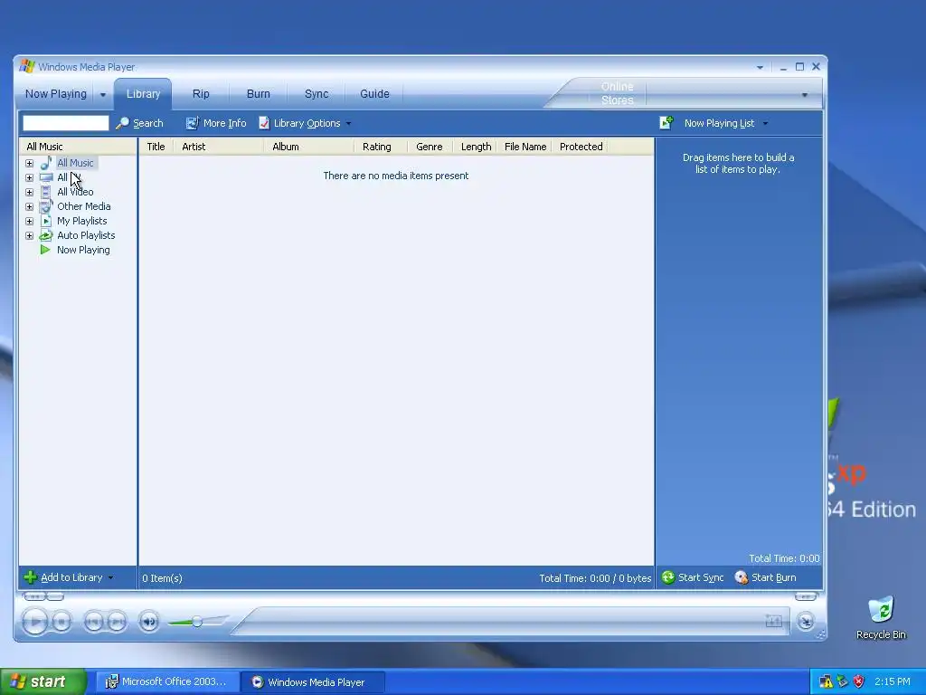
Task: Open the Now Playing List dropdown menu
Action: click(x=724, y=123)
